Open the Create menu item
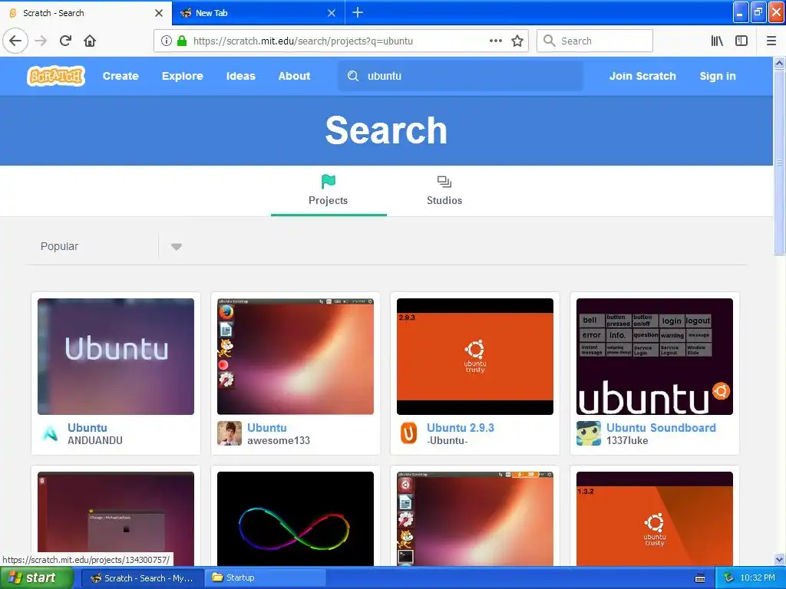 (121, 76)
